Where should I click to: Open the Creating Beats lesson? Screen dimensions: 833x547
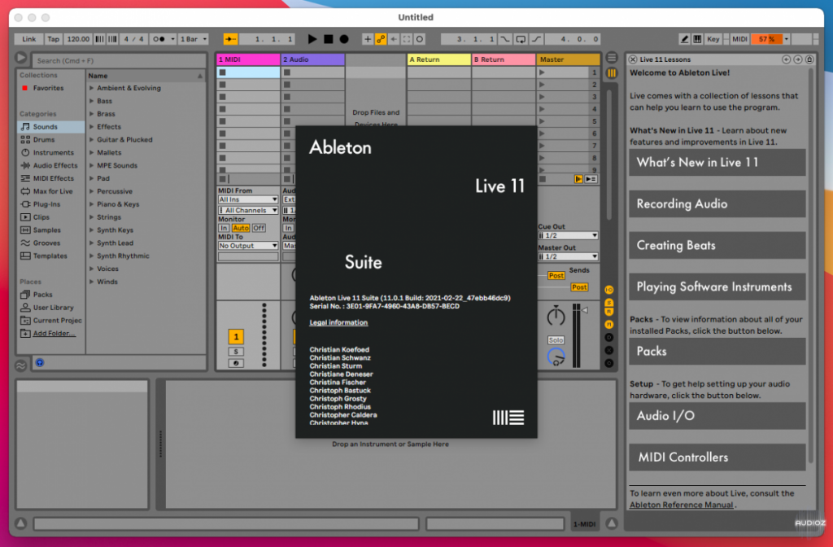click(717, 245)
